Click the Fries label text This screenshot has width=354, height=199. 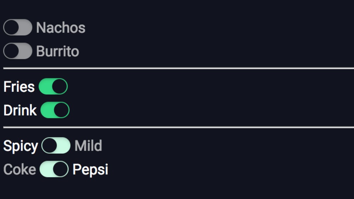coord(19,87)
